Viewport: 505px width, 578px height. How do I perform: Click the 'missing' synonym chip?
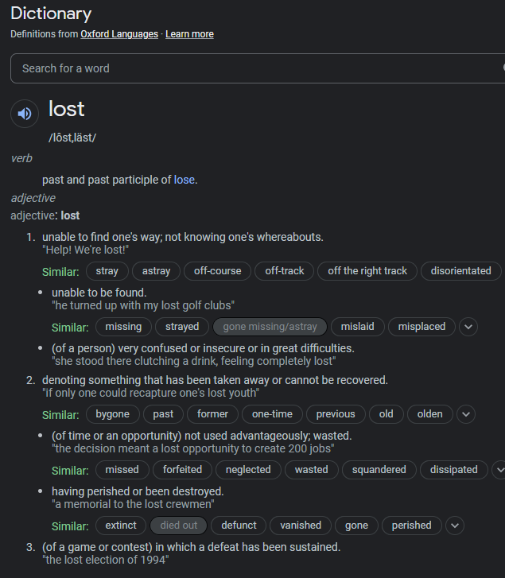(123, 327)
